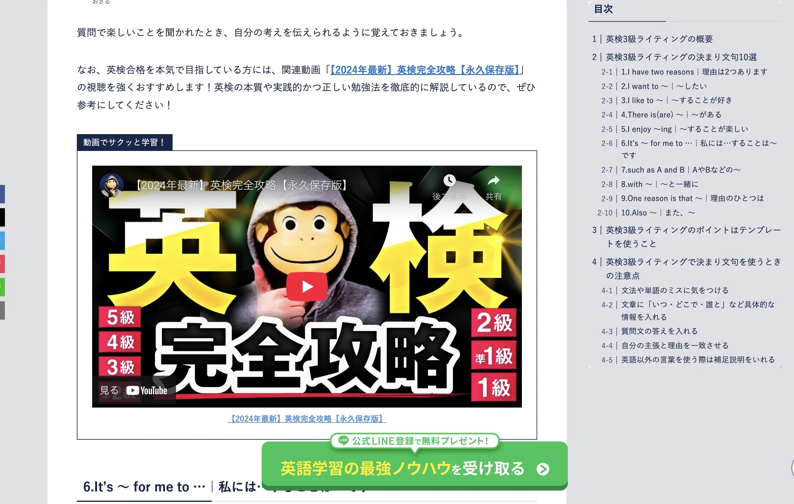The width and height of the screenshot is (794, 504).
Task: Select 2-5 I enjoy ~ing contents entry
Action: (684, 129)
